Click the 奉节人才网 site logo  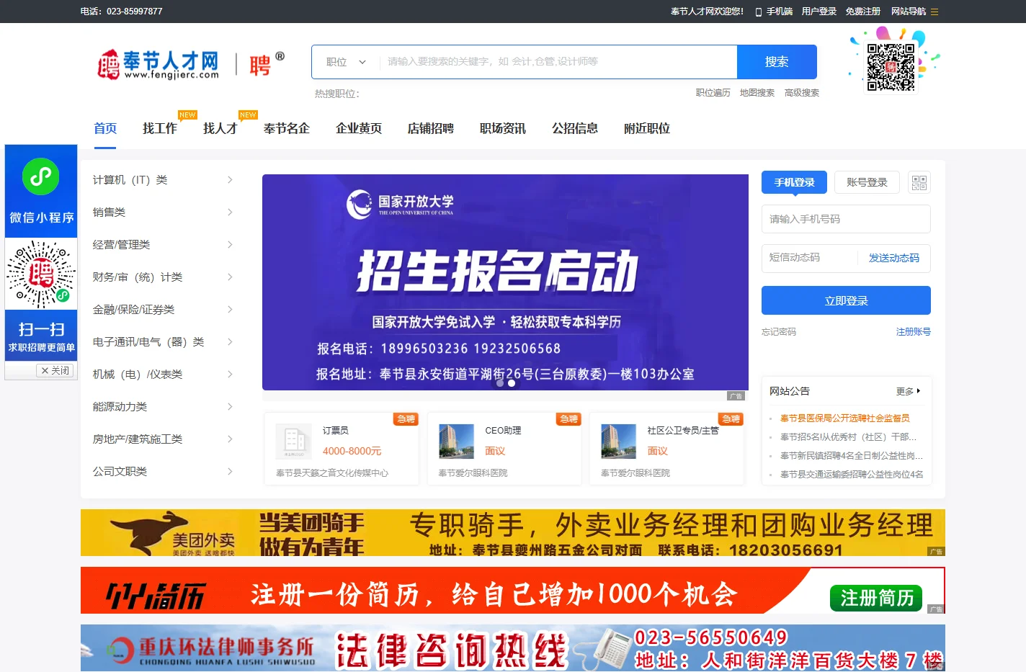[x=159, y=64]
